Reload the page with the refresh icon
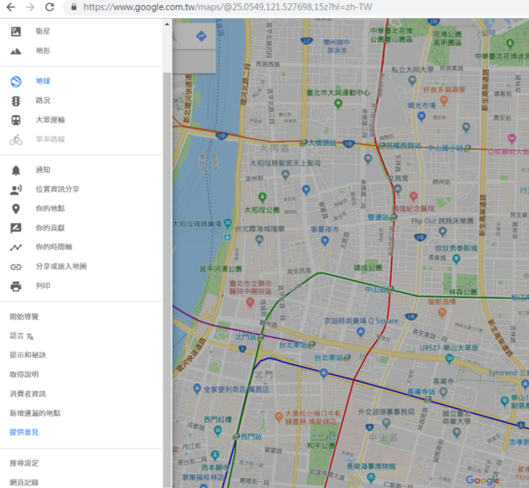529x488 pixels. (x=50, y=6)
